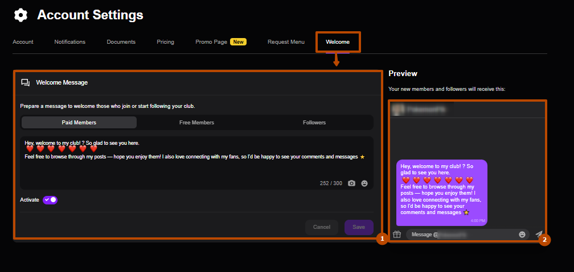Click the send arrow in preview chat
Image resolution: width=574 pixels, height=272 pixels.
[x=539, y=234]
